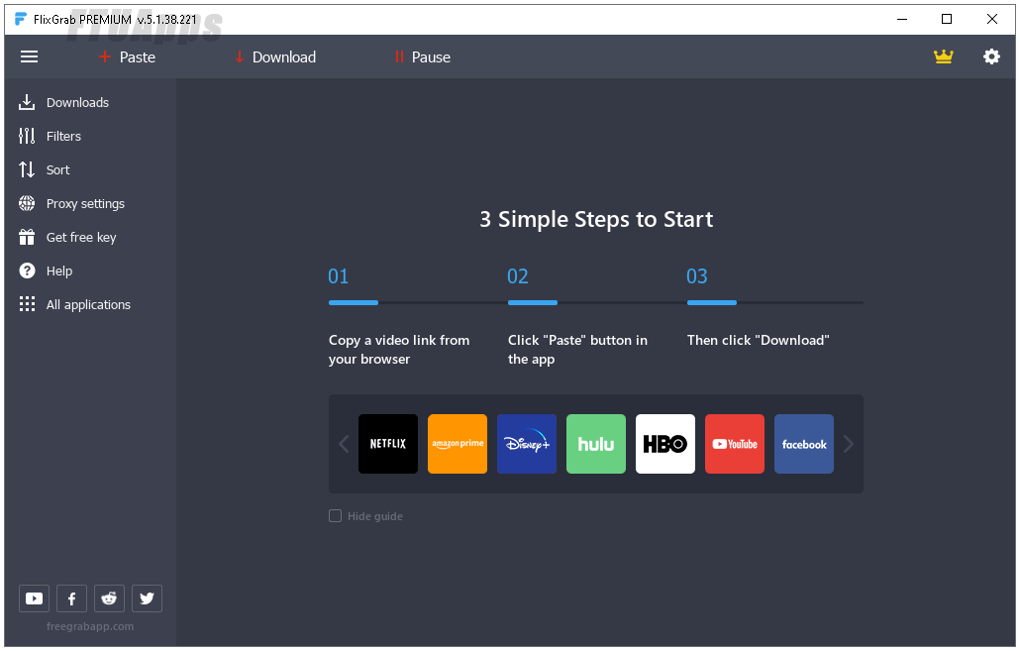Viewport: 1020px width, 651px height.
Task: Click the step 02 number
Action: [518, 276]
